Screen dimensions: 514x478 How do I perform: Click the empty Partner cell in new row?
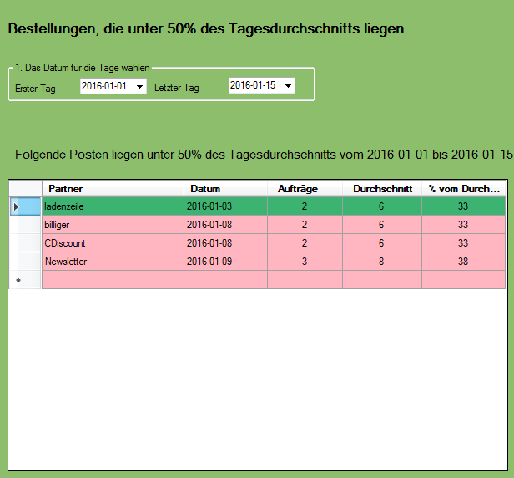pyautogui.click(x=113, y=280)
